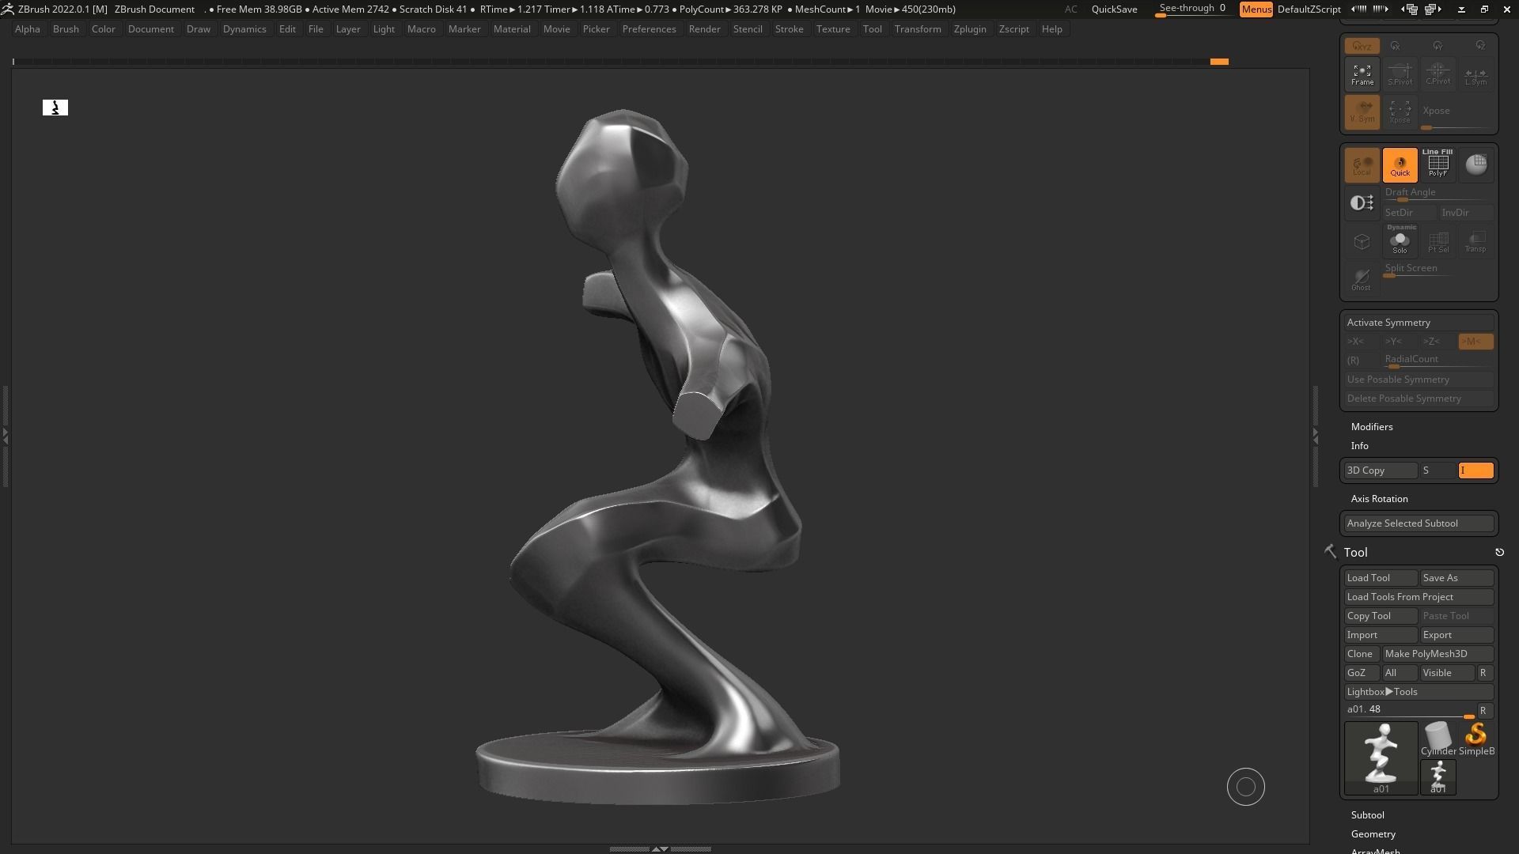Viewport: 1519px width, 854px height.
Task: Click the hammer icon beside Tool heading
Action: [1330, 552]
